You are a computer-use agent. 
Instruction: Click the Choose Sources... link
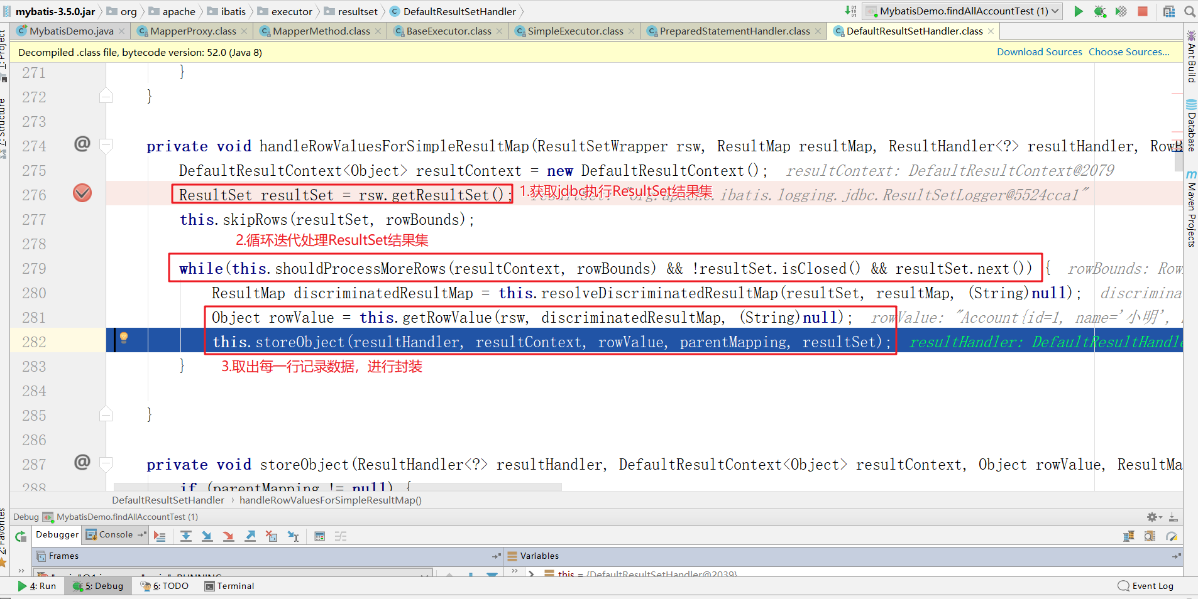point(1129,52)
